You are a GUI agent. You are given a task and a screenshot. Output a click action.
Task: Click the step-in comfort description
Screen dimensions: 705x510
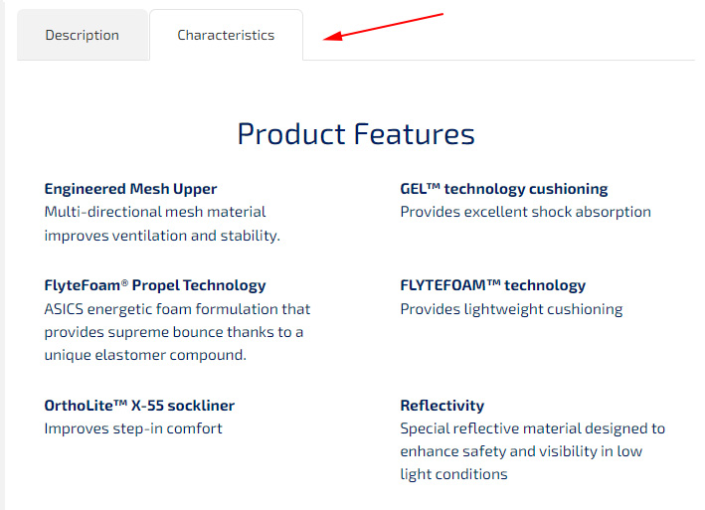tap(133, 428)
